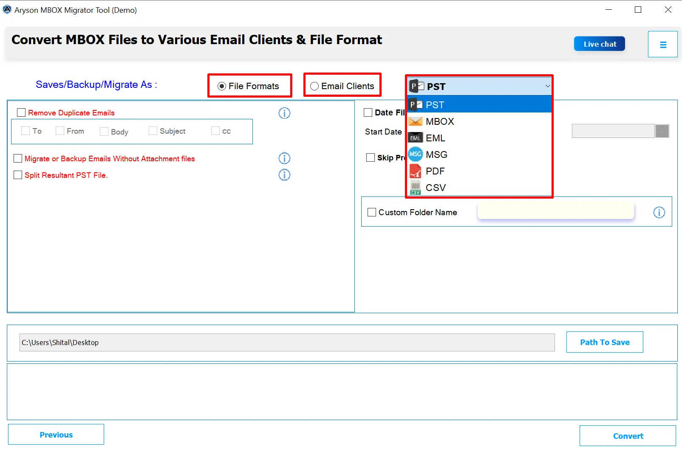Open the hamburger menu
The height and width of the screenshot is (449, 682).
(662, 44)
